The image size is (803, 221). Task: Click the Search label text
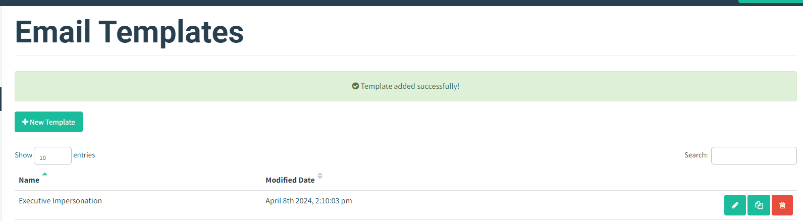point(696,155)
